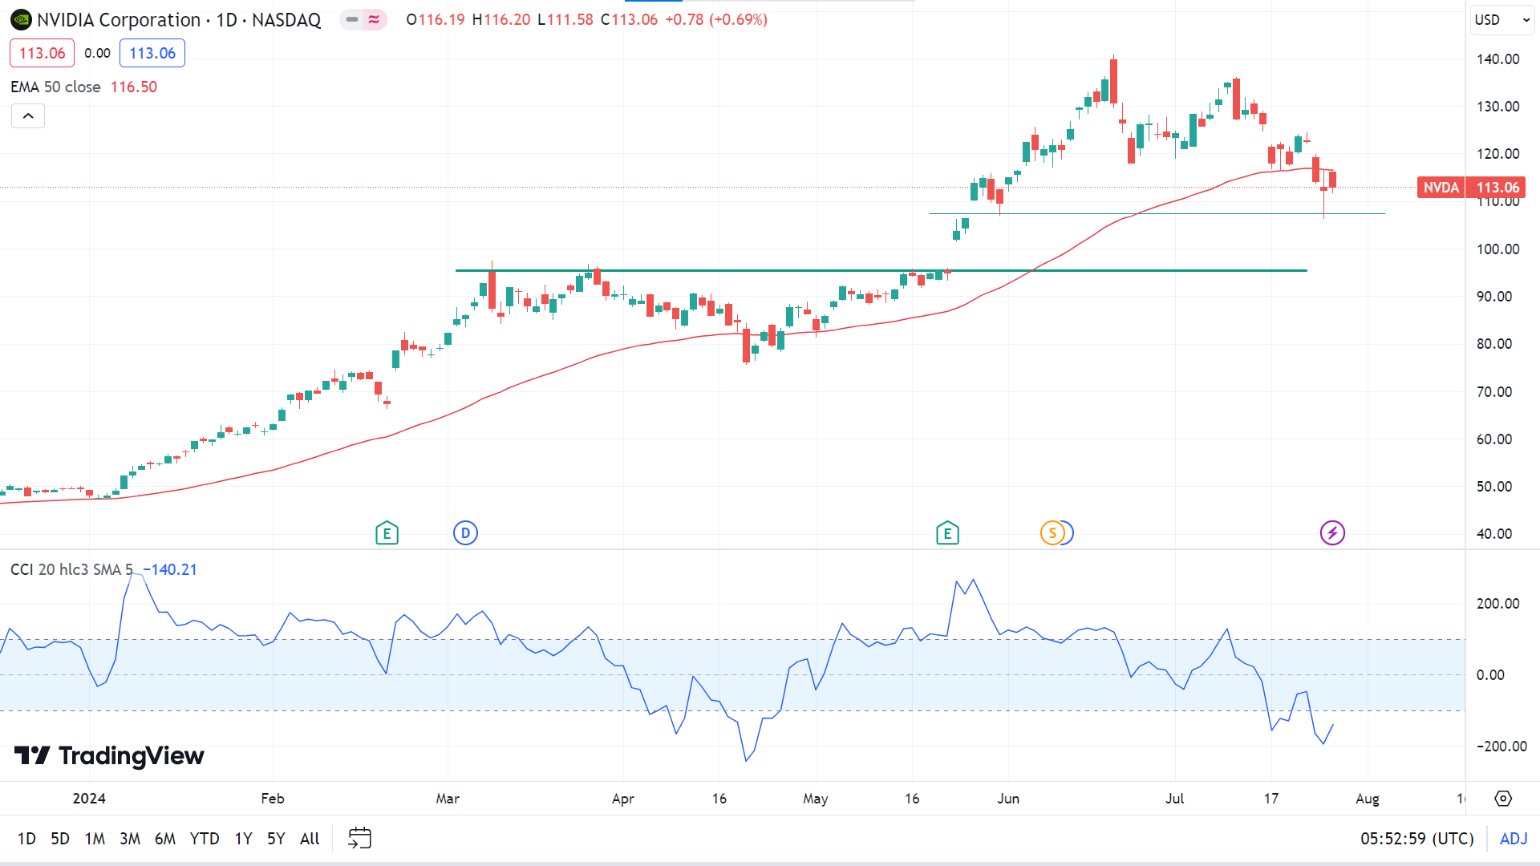1540x866 pixels.
Task: Open the February earnings E marker
Action: 387,533
